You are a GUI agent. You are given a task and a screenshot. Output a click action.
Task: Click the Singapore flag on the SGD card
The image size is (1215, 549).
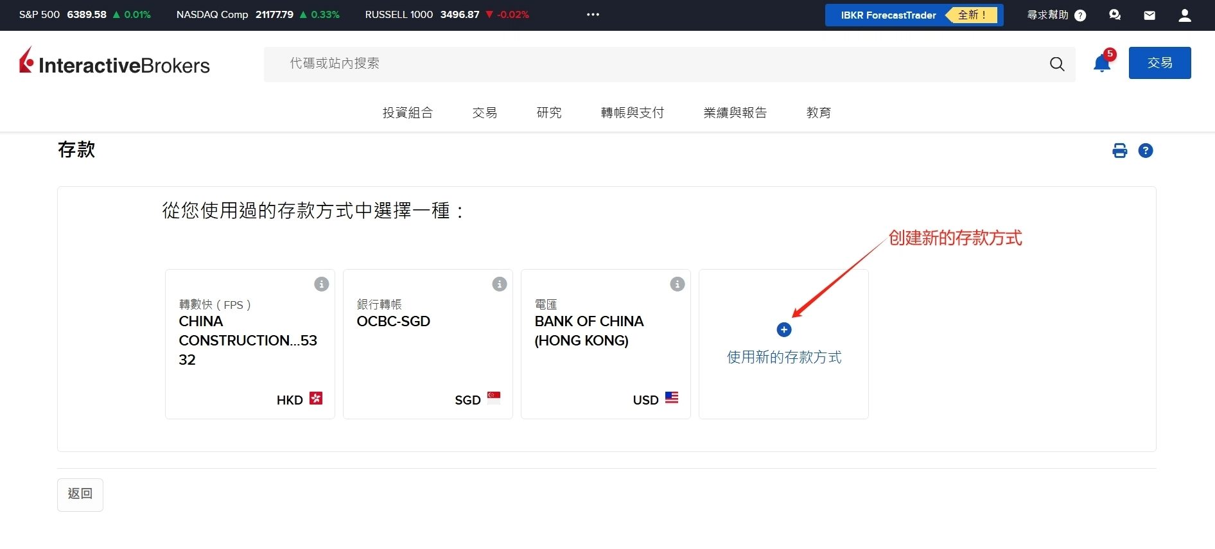pyautogui.click(x=494, y=397)
